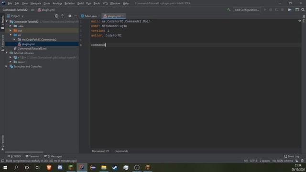Expand the server library arrow

click(11, 62)
